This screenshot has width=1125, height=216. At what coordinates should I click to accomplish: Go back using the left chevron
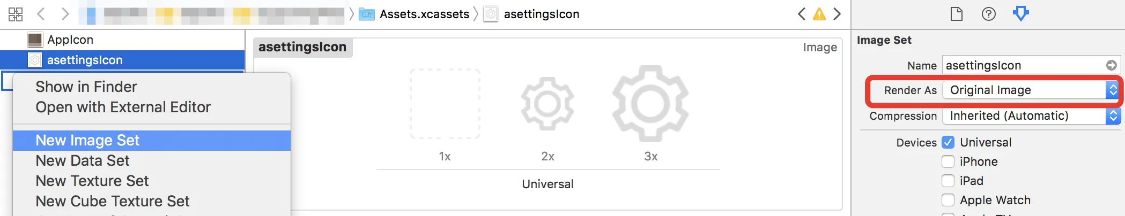coord(41,14)
